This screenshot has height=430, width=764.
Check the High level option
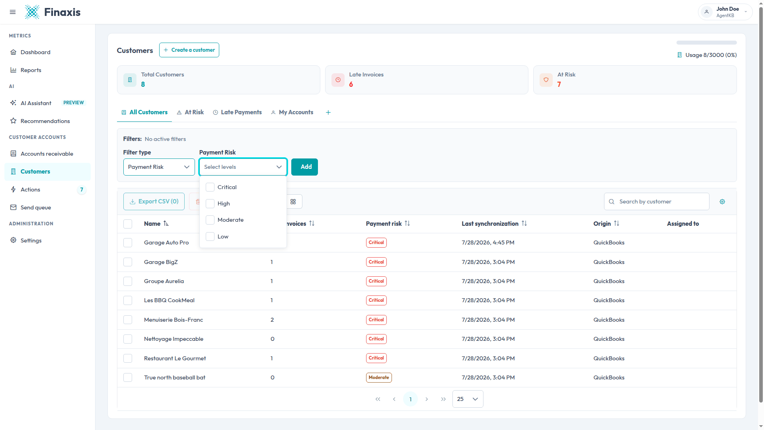[210, 203]
